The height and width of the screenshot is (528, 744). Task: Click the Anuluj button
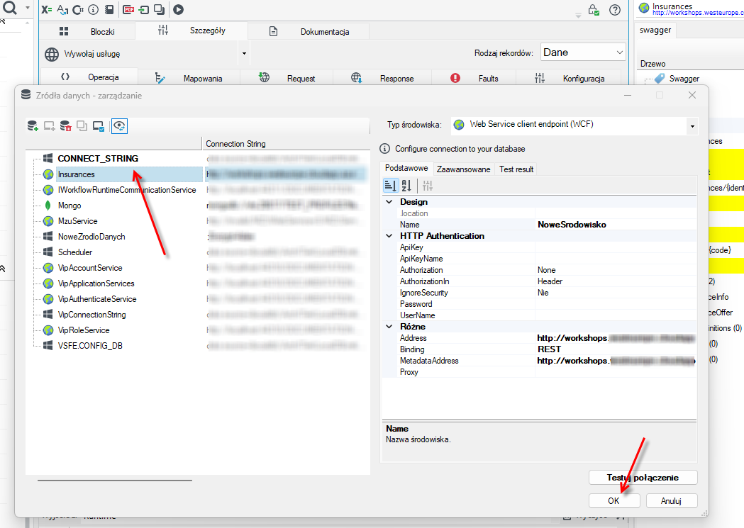point(672,501)
